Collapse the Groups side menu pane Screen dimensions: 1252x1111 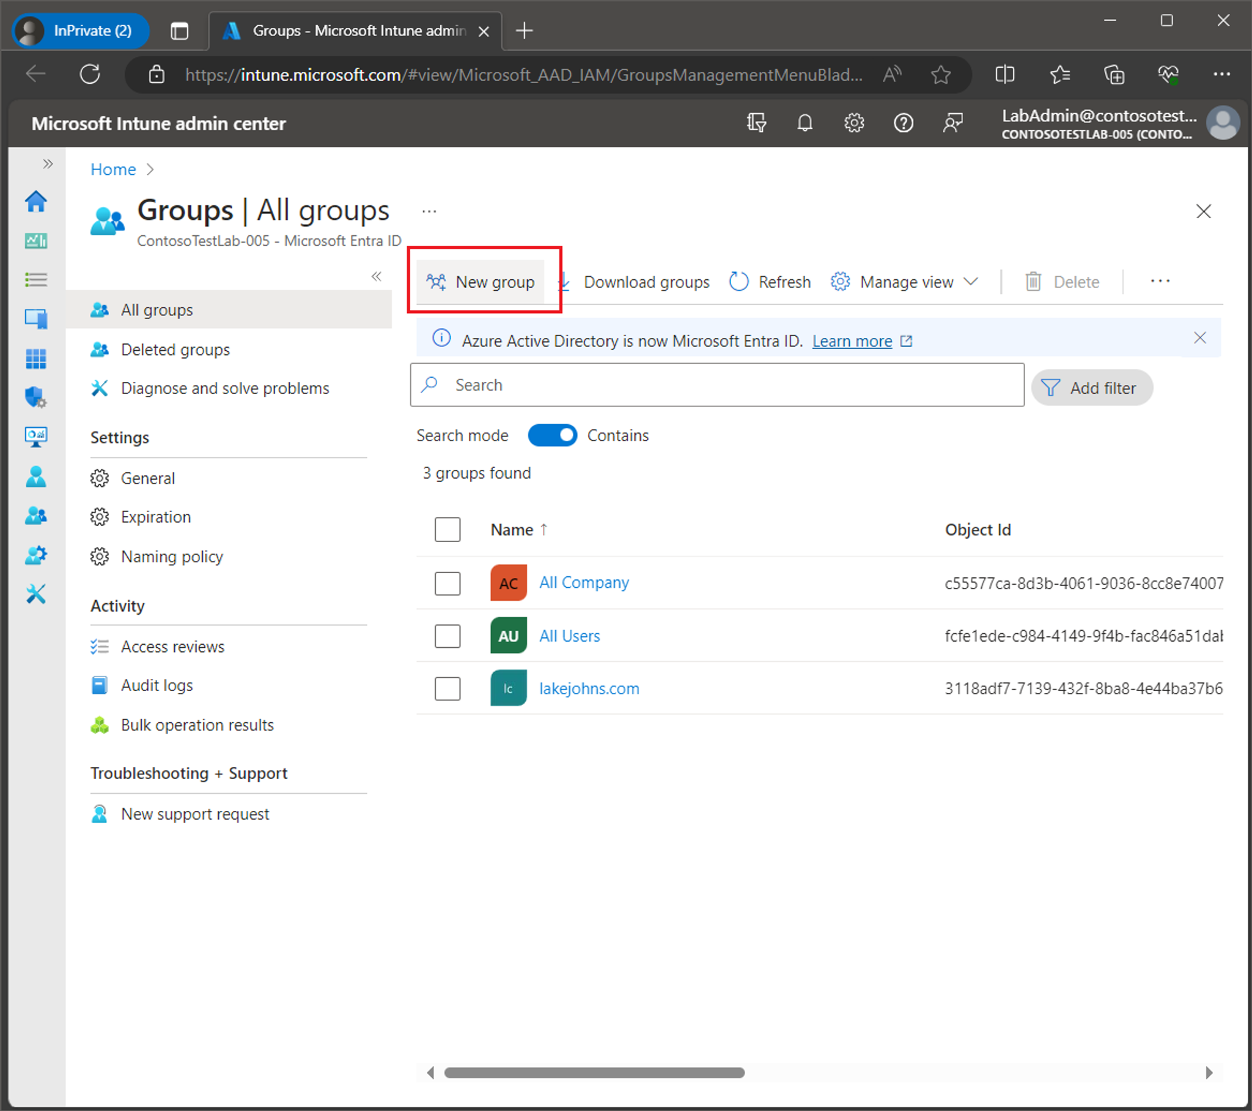point(376,276)
